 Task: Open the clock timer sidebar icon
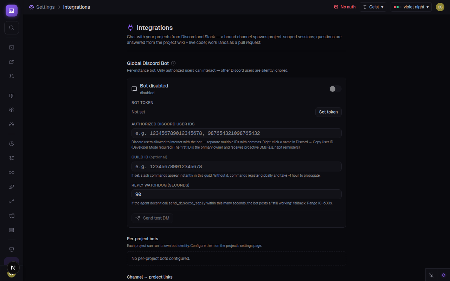(x=12, y=144)
